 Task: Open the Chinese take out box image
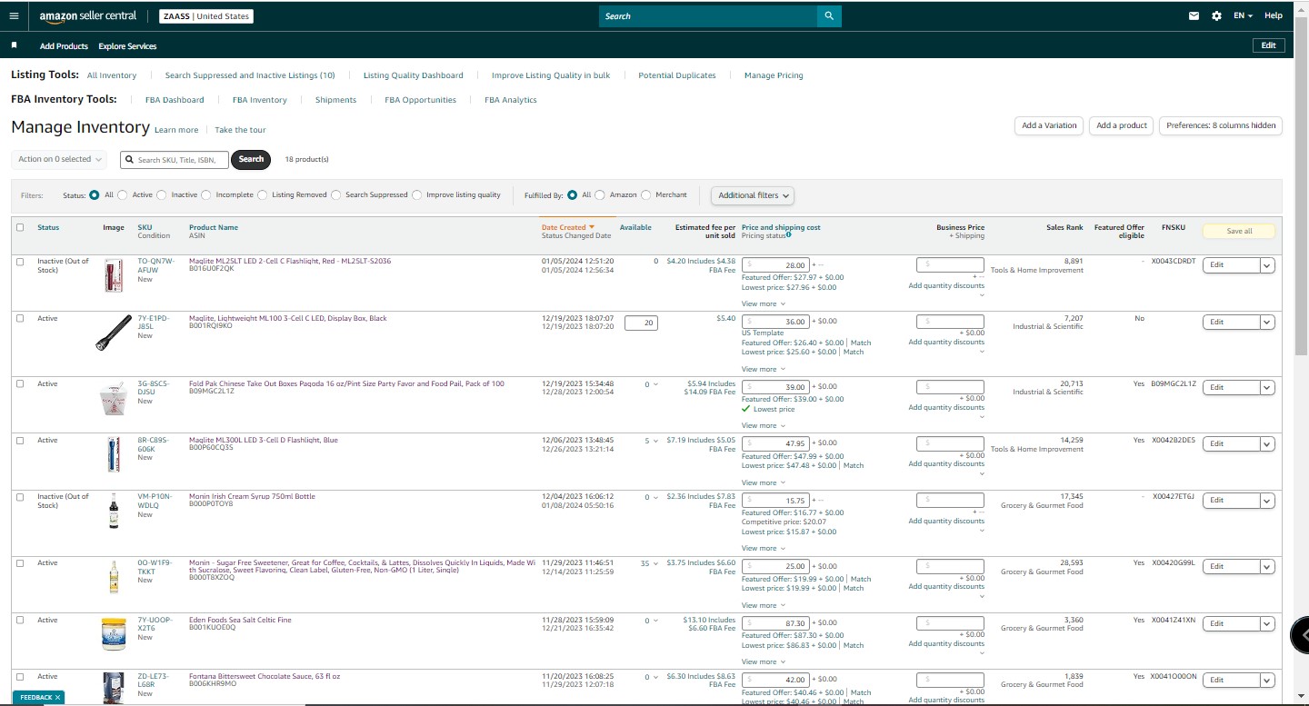coord(114,398)
